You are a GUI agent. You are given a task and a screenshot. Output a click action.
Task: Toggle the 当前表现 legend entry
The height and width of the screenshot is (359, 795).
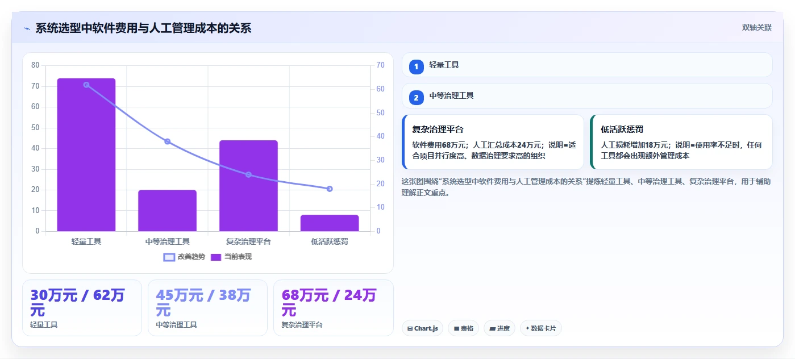click(x=231, y=257)
